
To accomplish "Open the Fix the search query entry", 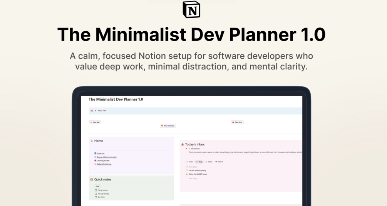I will tap(197, 171).
